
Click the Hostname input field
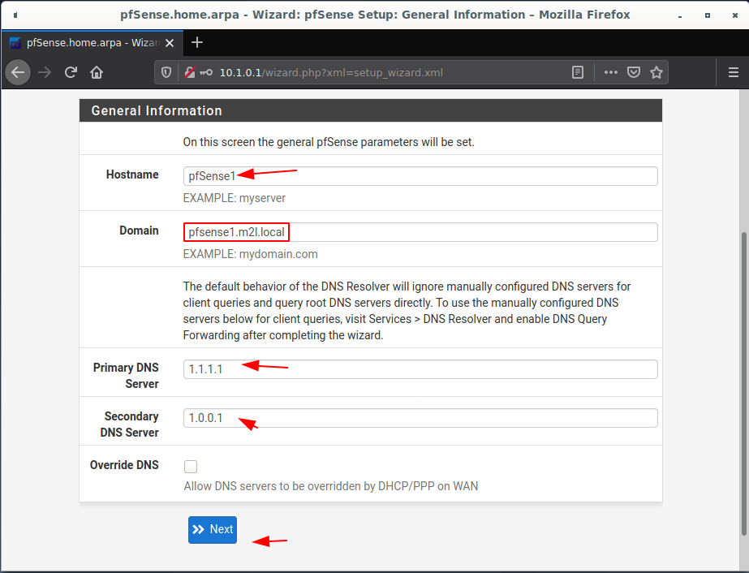coord(420,176)
